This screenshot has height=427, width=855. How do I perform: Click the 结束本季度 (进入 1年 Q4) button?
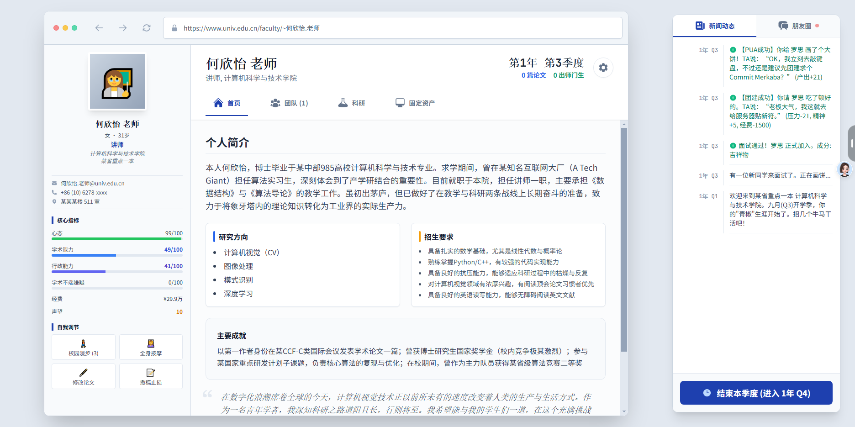coord(756,393)
